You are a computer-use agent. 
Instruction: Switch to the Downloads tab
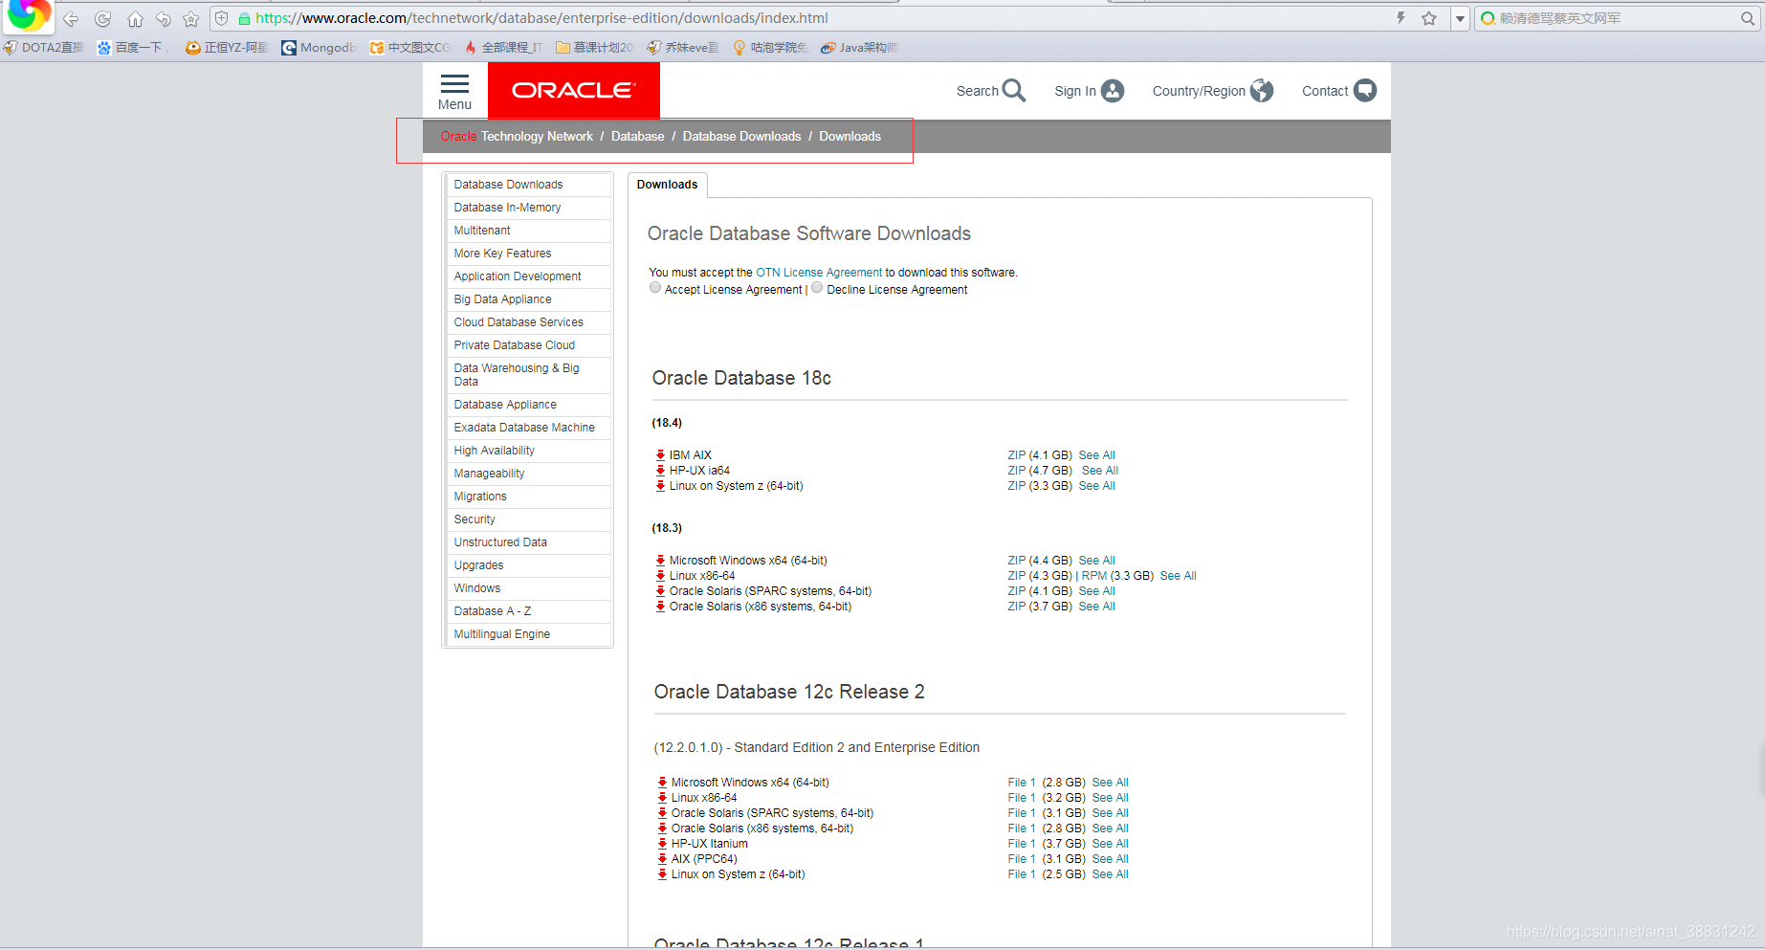point(668,185)
